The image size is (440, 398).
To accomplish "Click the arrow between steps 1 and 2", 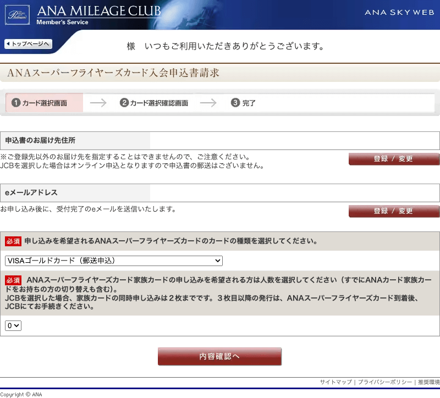I will point(98,103).
